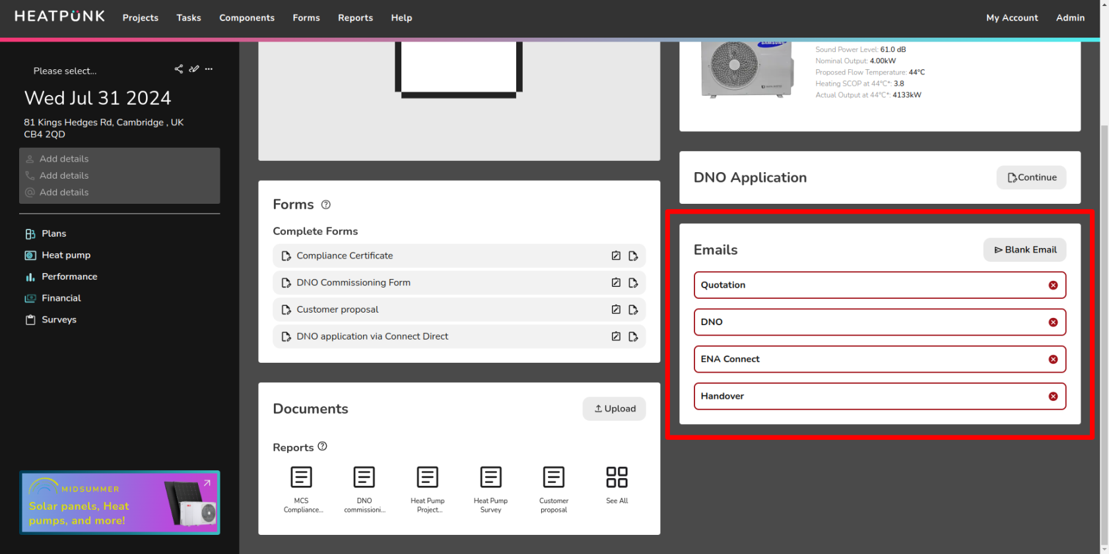Open the ENA Connect email template
1109x554 pixels.
pyautogui.click(x=880, y=359)
